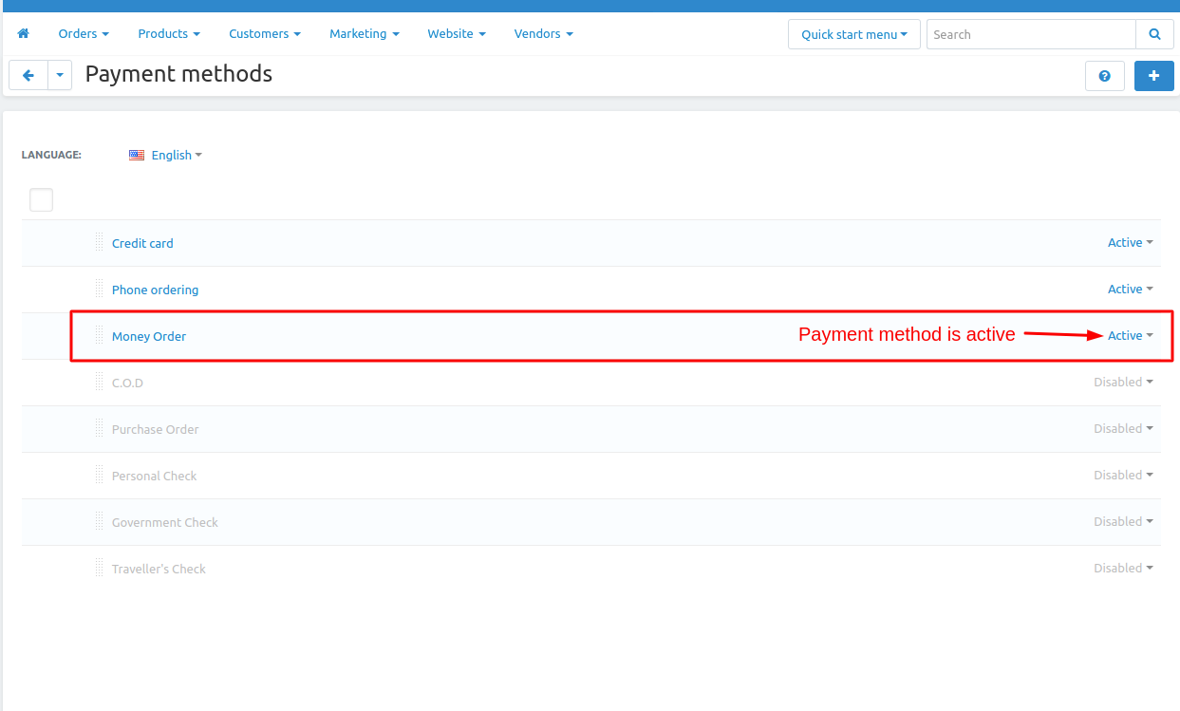Click the US flag language icon

click(137, 155)
